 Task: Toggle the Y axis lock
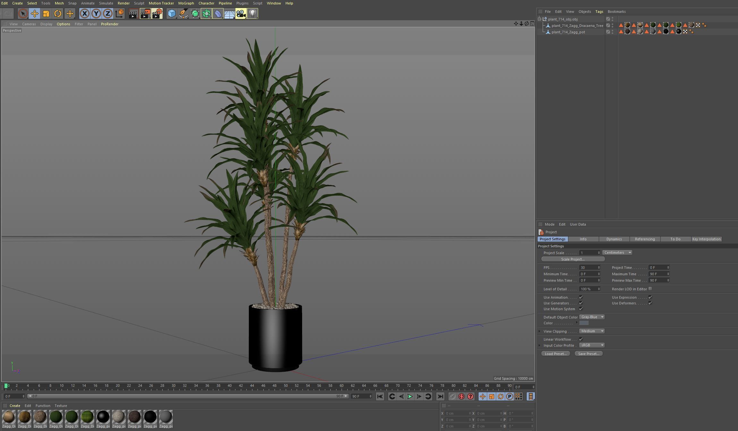pos(96,13)
